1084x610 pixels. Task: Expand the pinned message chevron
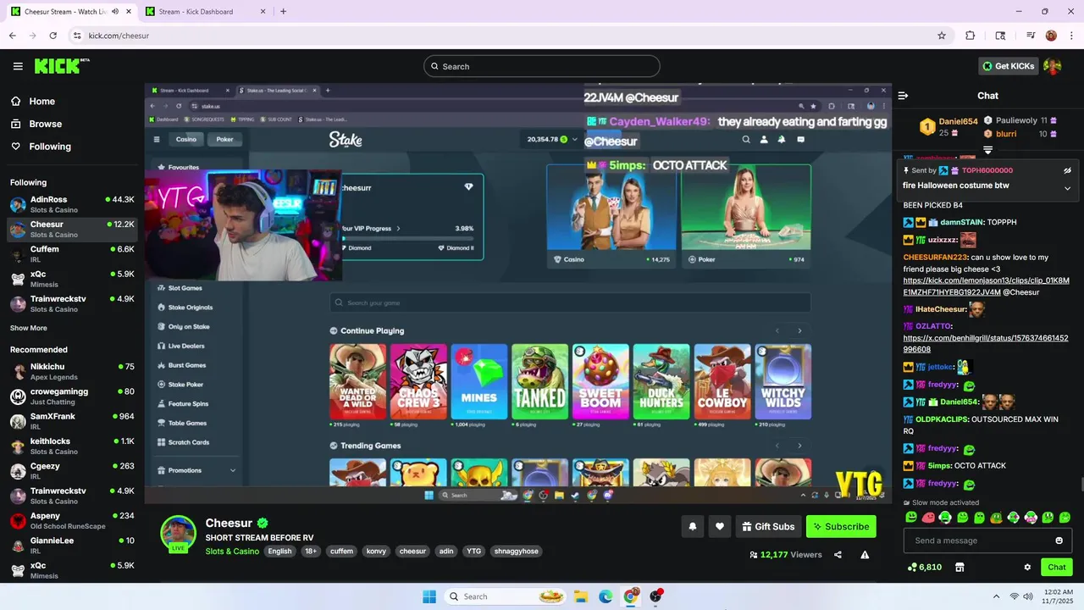[1067, 188]
